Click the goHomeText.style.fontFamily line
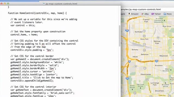The height and width of the screenshot is (97, 174). pos(42,93)
